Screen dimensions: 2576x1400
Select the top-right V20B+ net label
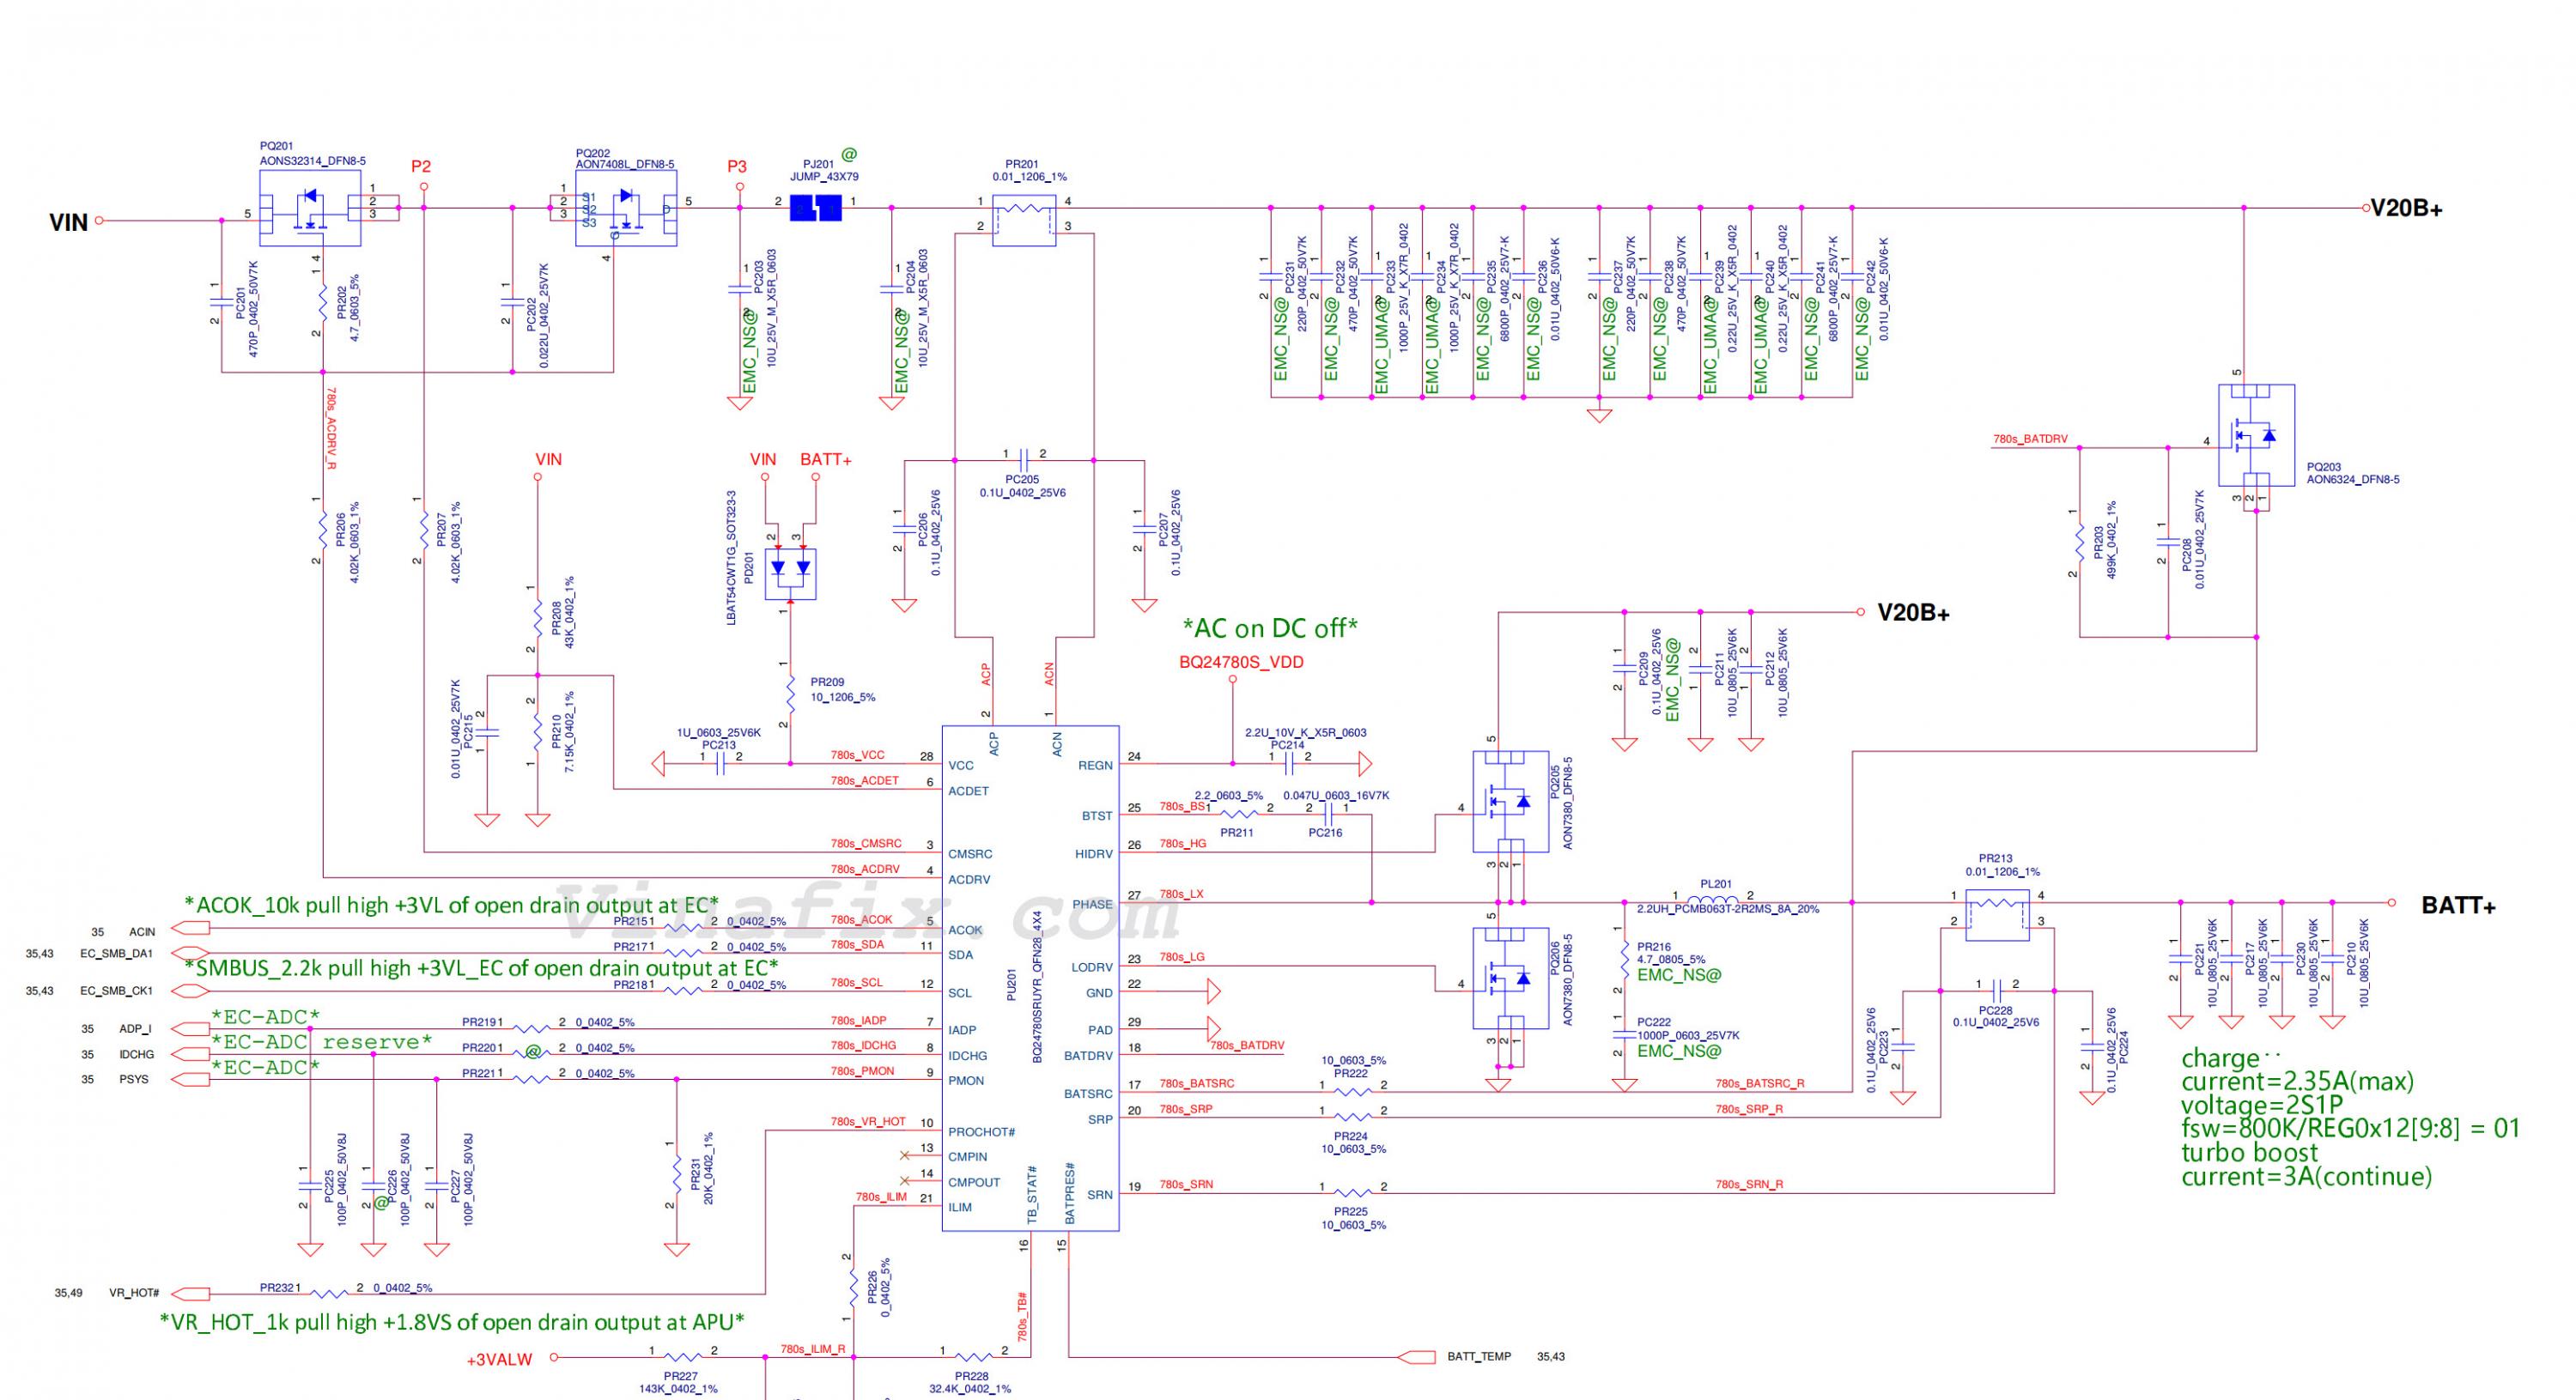click(x=2407, y=209)
